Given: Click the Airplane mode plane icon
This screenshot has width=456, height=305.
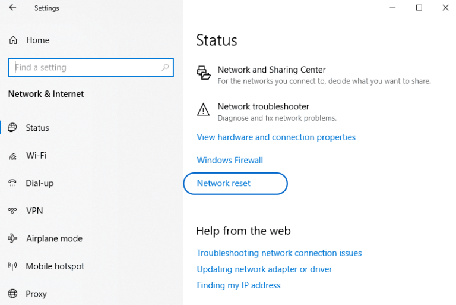Looking at the screenshot, I should tap(12, 238).
